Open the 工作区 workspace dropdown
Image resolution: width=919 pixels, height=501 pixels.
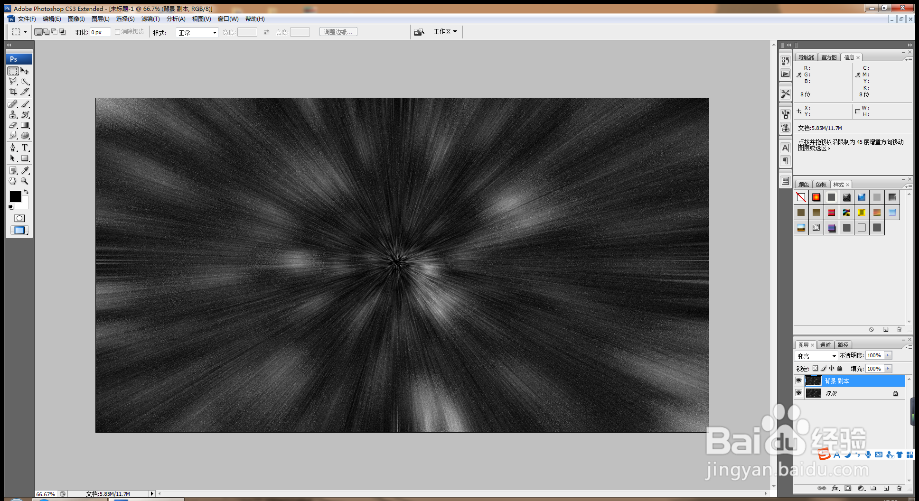(445, 32)
